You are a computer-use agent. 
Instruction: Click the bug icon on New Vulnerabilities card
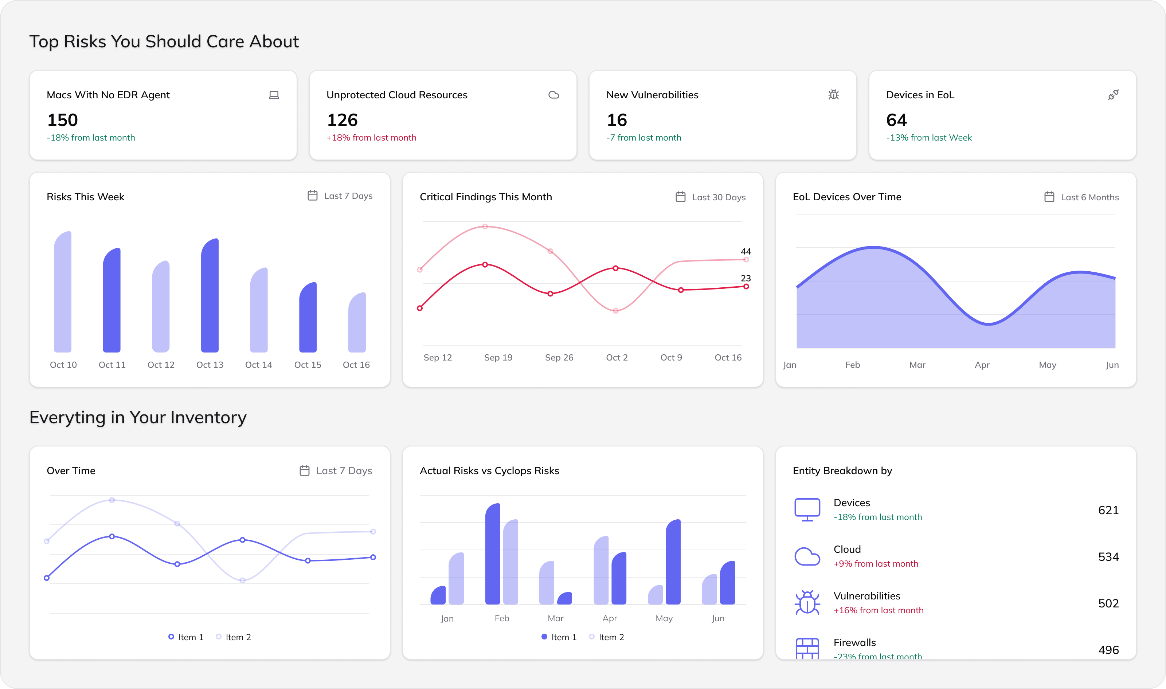point(833,94)
